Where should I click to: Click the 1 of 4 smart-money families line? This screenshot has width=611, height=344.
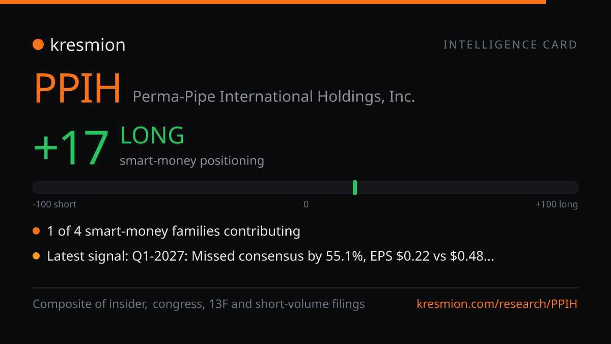[x=174, y=231]
